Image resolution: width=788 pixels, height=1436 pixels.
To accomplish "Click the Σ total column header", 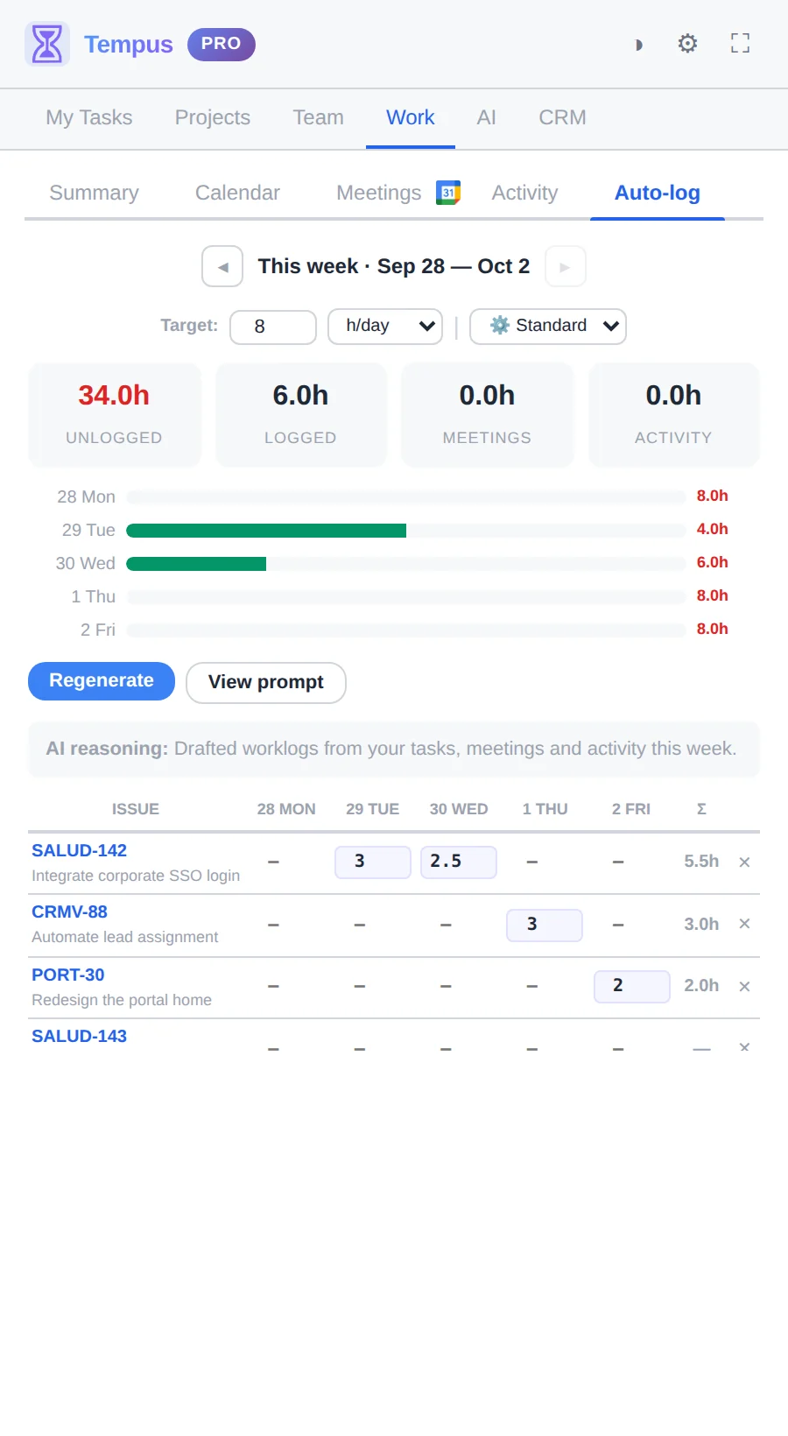I will point(701,809).
